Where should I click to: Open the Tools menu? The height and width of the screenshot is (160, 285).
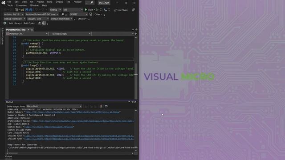10,6
